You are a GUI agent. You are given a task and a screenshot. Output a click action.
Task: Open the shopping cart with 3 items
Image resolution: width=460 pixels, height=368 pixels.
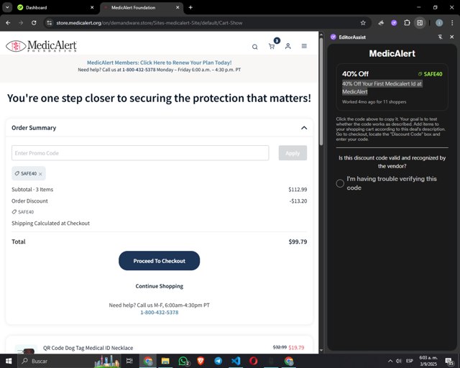(x=272, y=46)
